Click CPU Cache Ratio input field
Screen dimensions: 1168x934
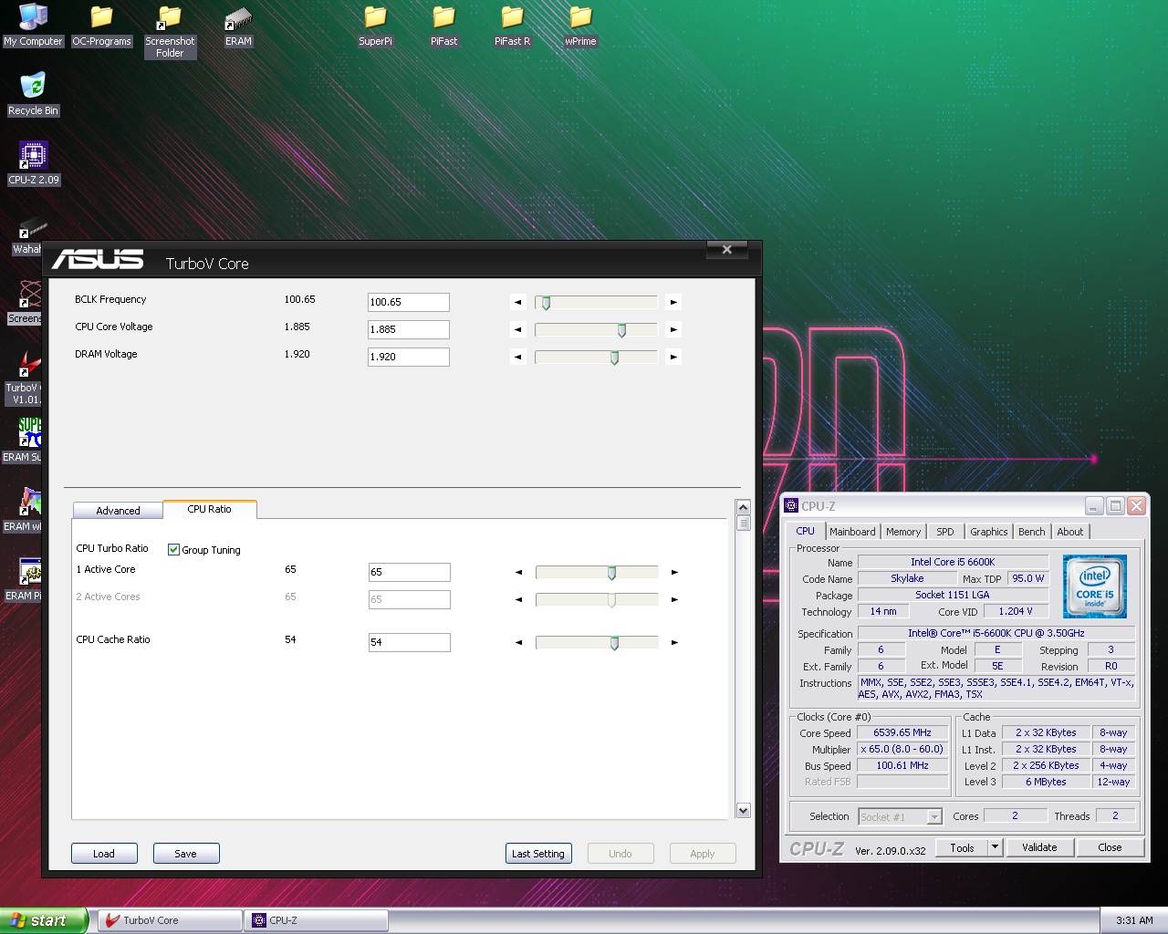tap(409, 642)
